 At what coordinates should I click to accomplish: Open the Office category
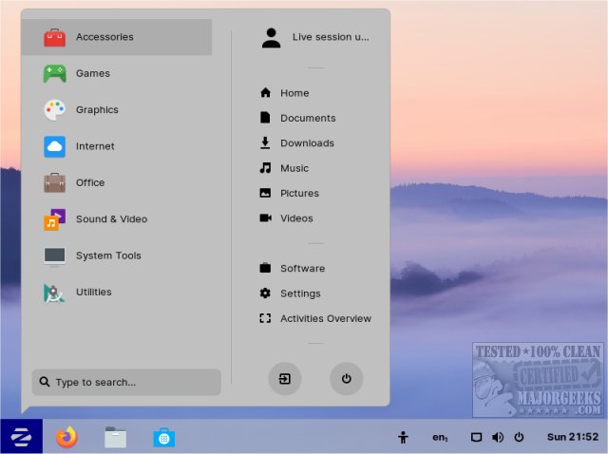pyautogui.click(x=117, y=182)
